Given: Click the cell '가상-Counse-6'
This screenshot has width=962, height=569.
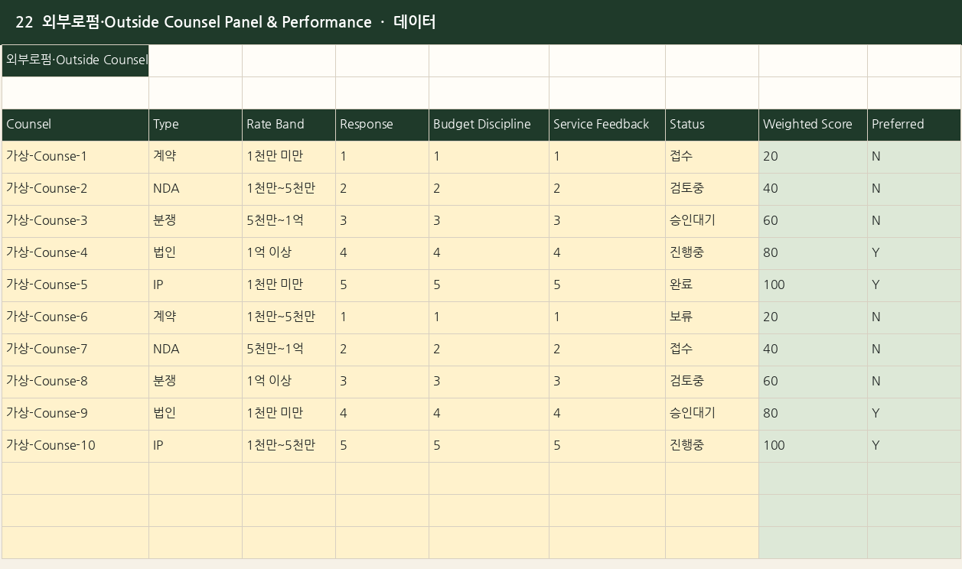Looking at the screenshot, I should (x=75, y=317).
